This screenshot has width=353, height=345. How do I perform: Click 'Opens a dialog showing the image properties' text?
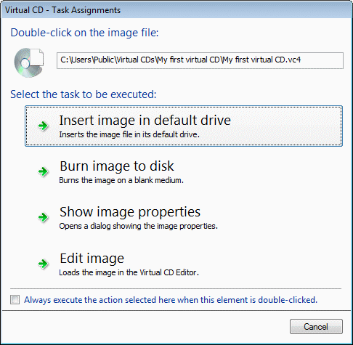point(139,226)
